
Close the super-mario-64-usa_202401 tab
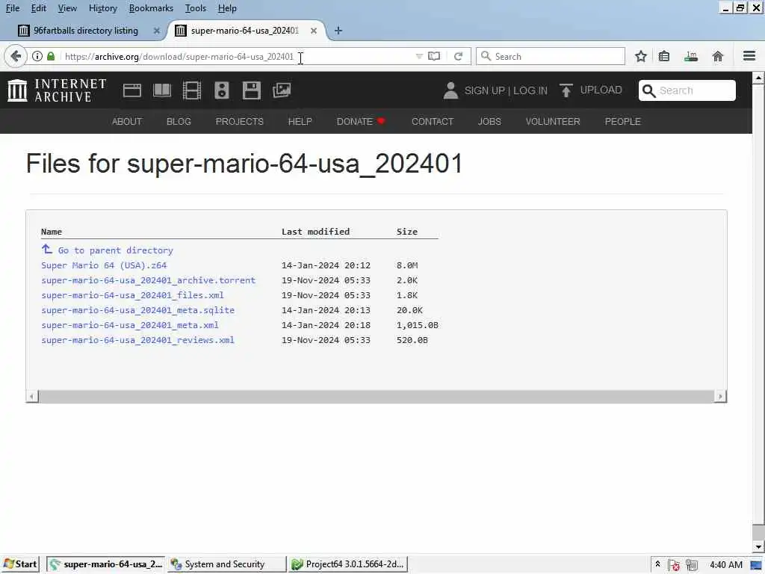pos(314,31)
